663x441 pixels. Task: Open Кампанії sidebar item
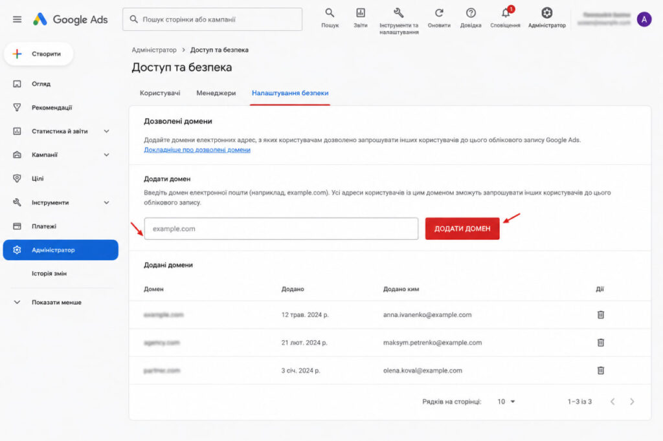(x=45, y=155)
